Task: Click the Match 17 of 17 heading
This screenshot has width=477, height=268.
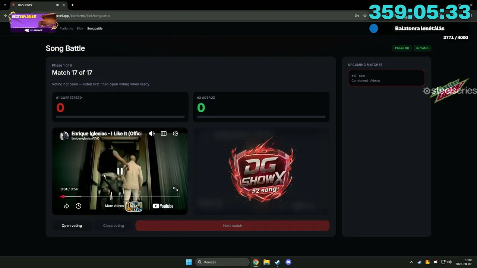Action: click(72, 73)
